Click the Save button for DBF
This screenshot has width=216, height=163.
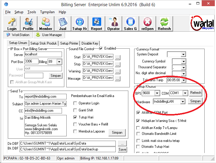(122, 150)
